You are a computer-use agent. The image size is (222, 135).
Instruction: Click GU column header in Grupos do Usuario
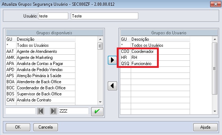[x=126, y=39]
